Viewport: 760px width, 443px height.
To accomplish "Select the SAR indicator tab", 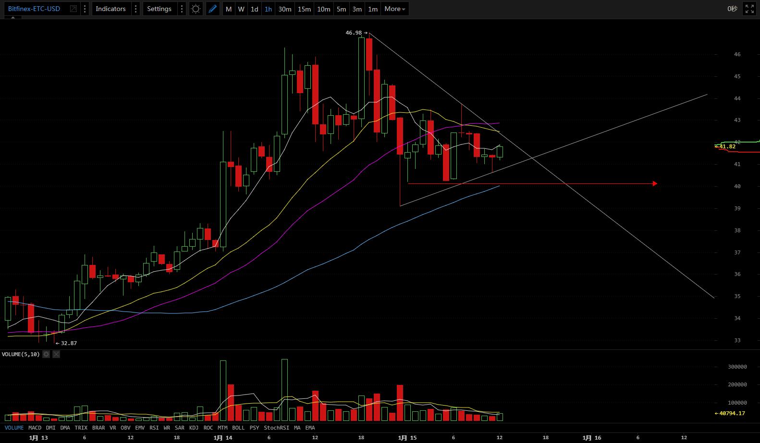I will tap(180, 428).
